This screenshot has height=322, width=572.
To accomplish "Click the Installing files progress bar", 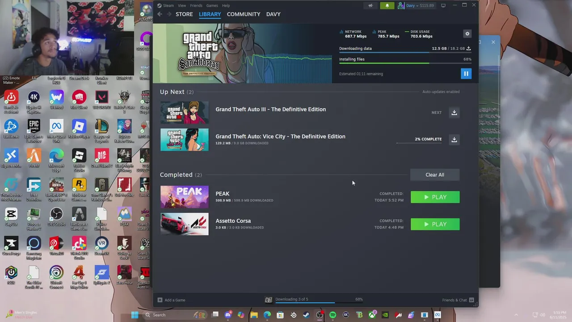I will tap(405, 63).
